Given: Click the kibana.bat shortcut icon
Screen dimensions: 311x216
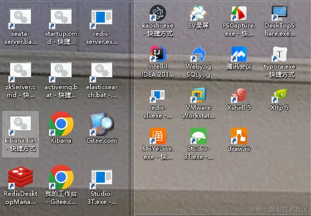Looking at the screenshot, I should 21,126.
